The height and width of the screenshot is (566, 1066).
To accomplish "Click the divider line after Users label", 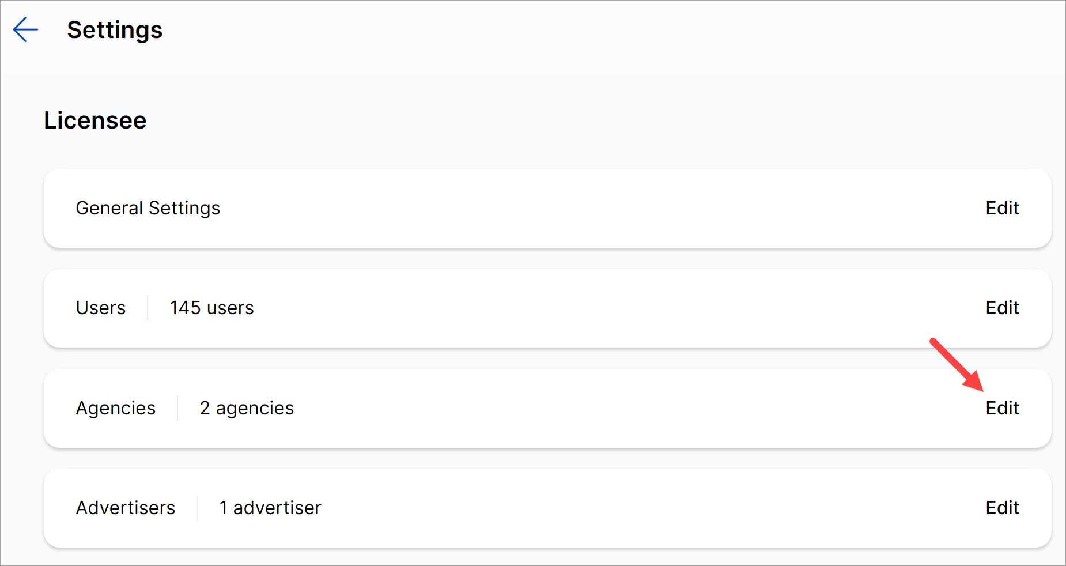I will tap(148, 308).
